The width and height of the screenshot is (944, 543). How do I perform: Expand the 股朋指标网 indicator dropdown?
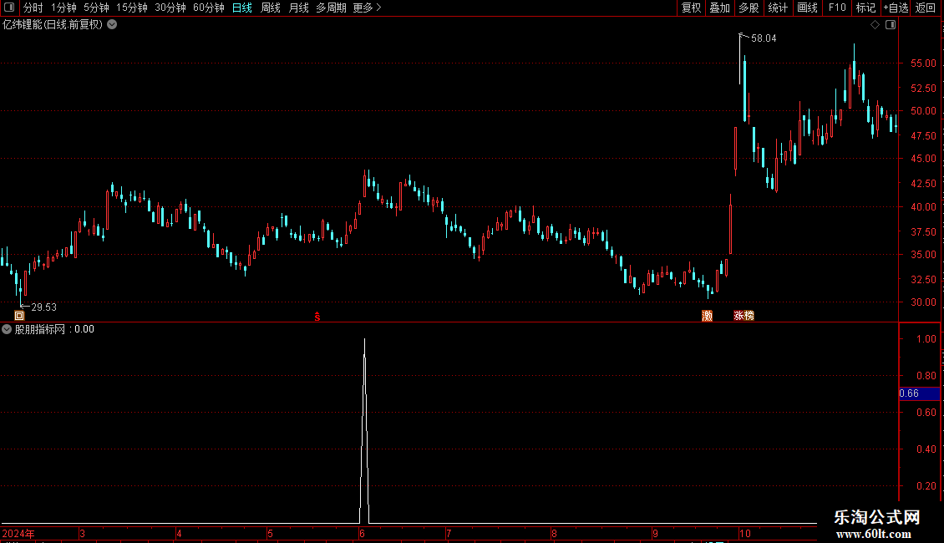(7, 329)
